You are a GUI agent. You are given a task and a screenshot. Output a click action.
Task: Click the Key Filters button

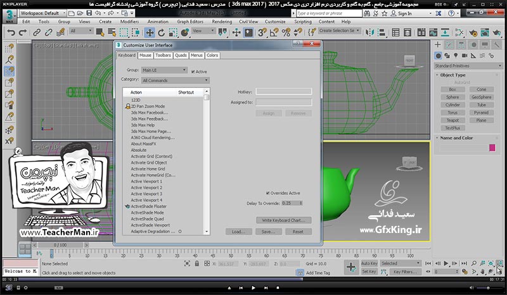[405, 272]
